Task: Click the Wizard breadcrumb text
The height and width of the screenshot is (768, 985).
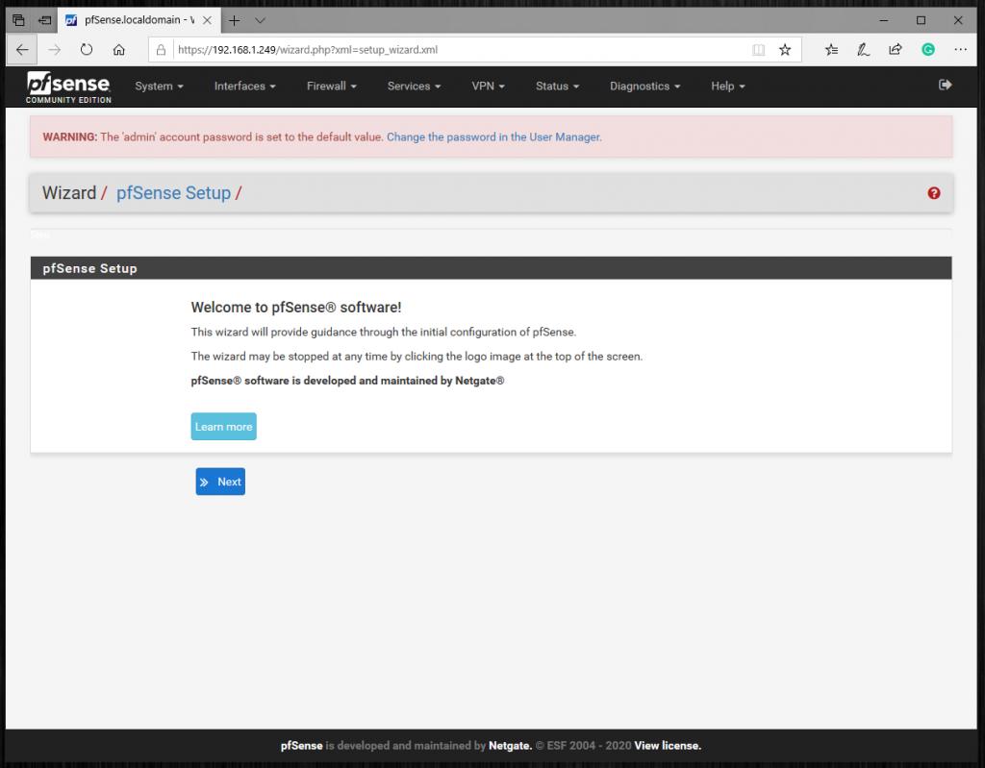Action: point(69,193)
